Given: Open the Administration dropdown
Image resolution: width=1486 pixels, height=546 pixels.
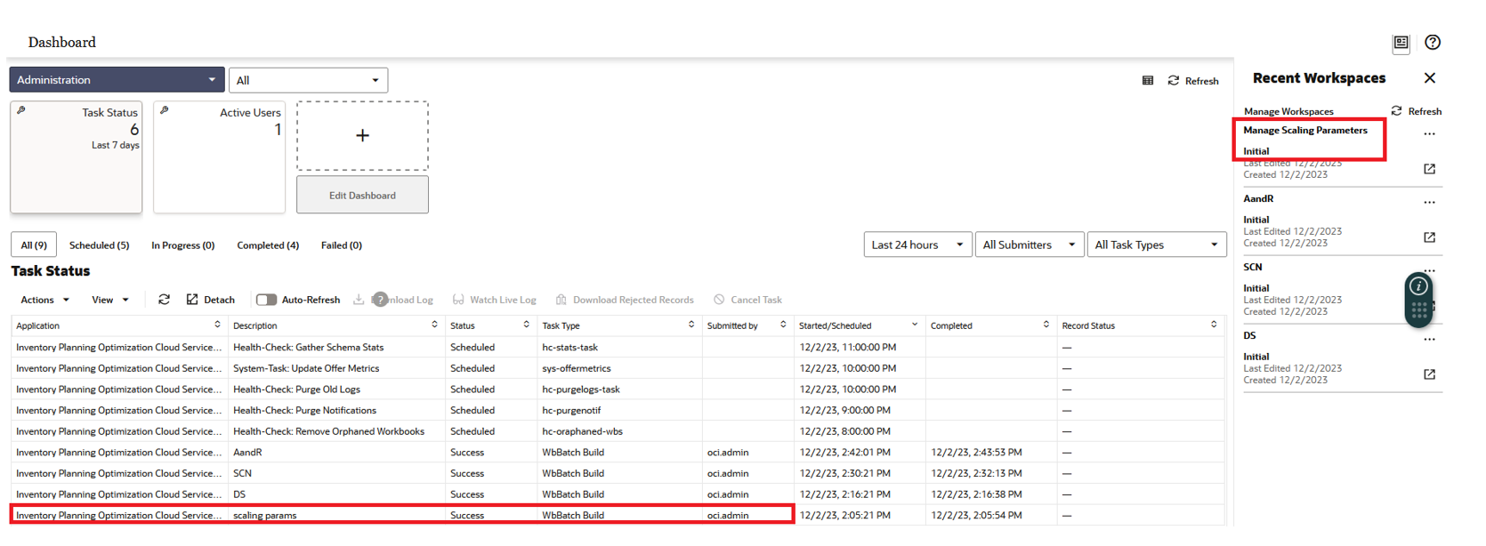Looking at the screenshot, I should point(117,80).
